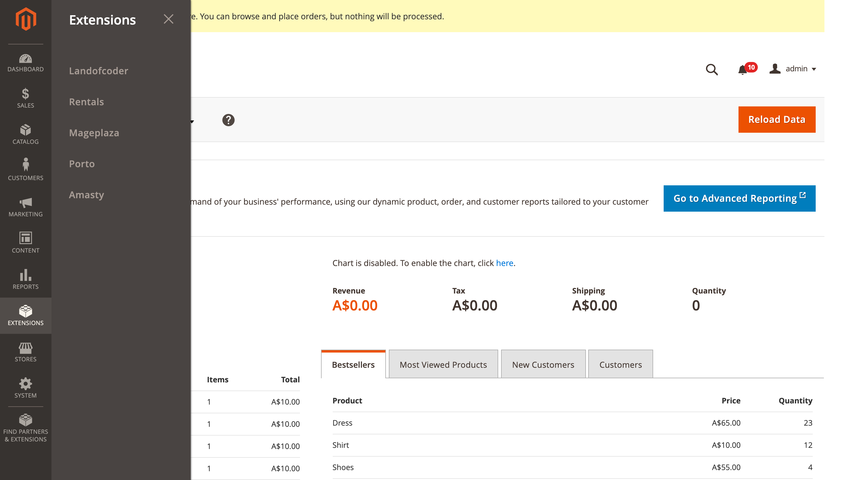Screen dimensions: 842x480
Task: Open the Sales dollar icon menu
Action: point(25,98)
